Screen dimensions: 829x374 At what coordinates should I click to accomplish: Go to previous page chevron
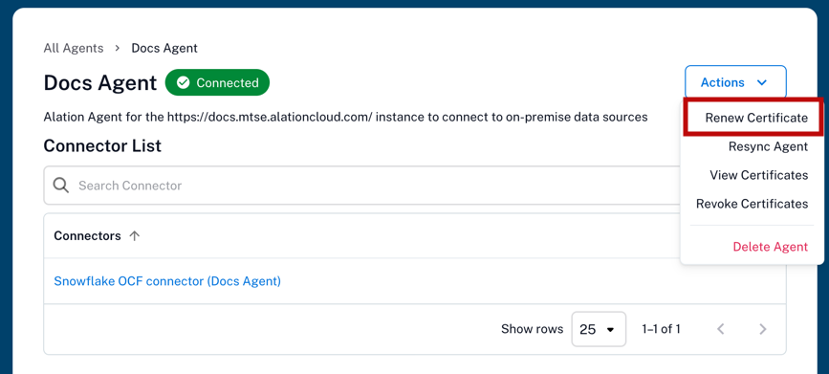720,329
